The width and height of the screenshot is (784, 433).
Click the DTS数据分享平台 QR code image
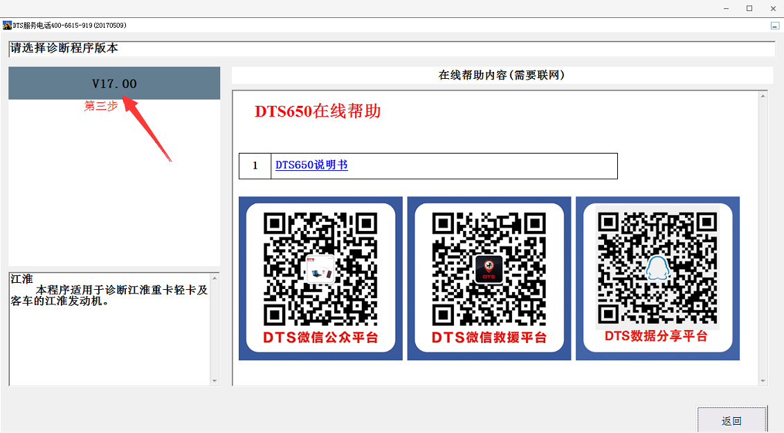click(657, 278)
